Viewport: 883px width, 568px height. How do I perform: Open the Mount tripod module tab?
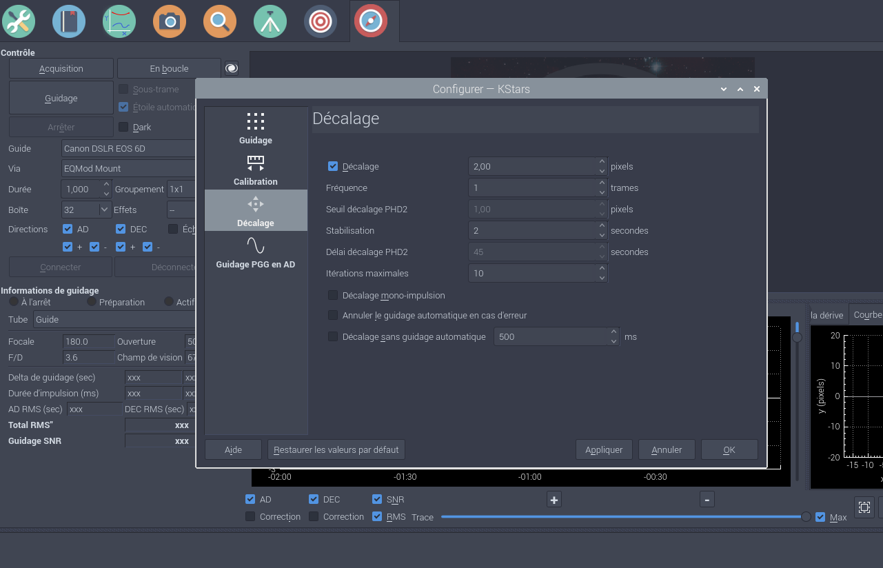pyautogui.click(x=270, y=21)
